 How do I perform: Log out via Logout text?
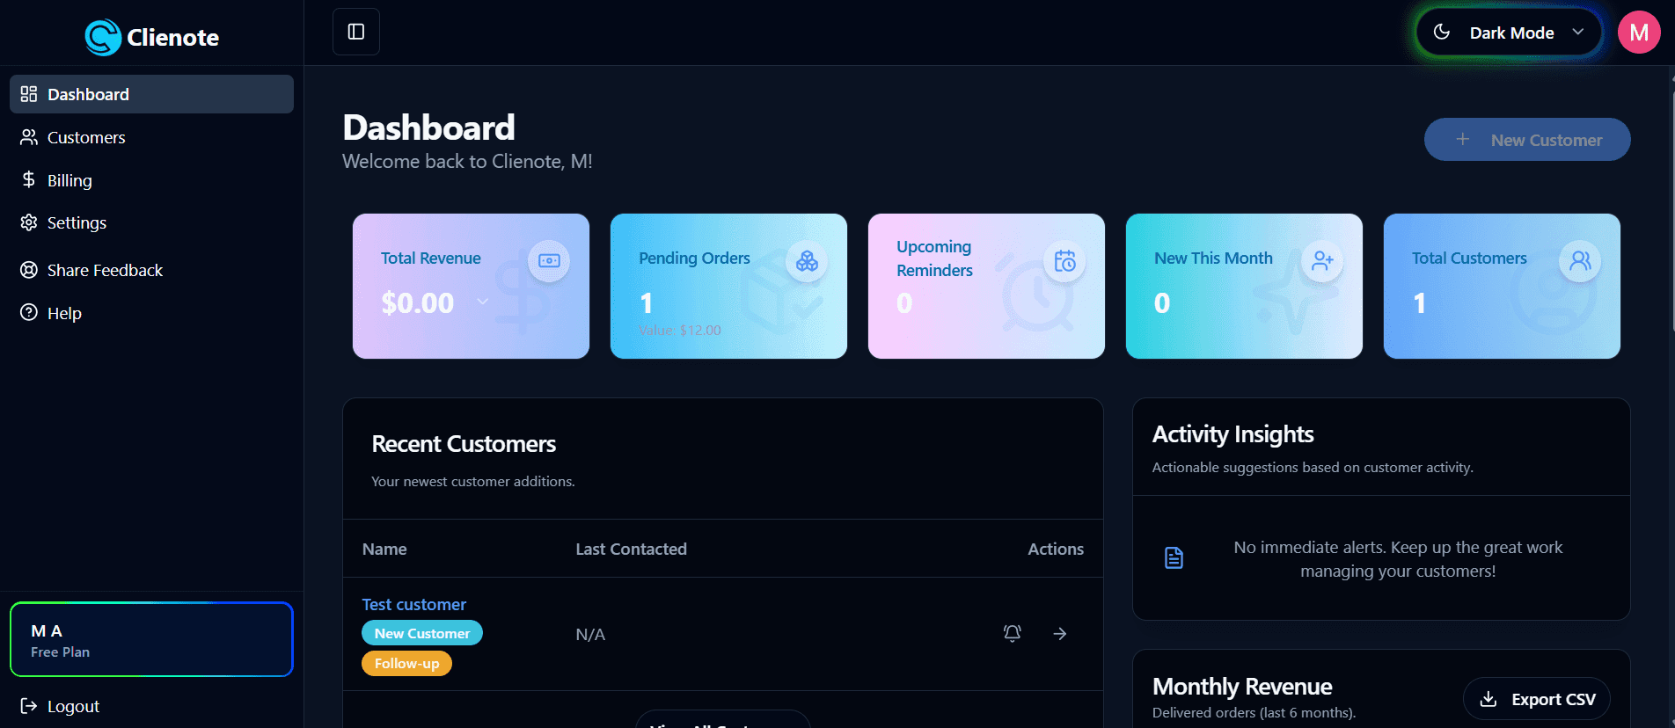[73, 706]
